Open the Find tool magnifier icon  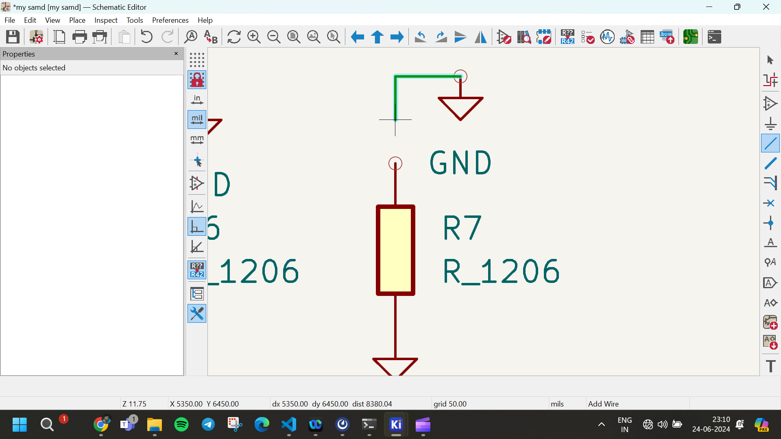point(190,37)
